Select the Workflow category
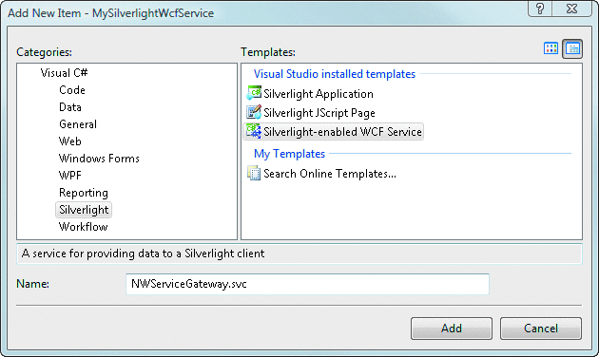The width and height of the screenshot is (599, 357). [x=84, y=227]
